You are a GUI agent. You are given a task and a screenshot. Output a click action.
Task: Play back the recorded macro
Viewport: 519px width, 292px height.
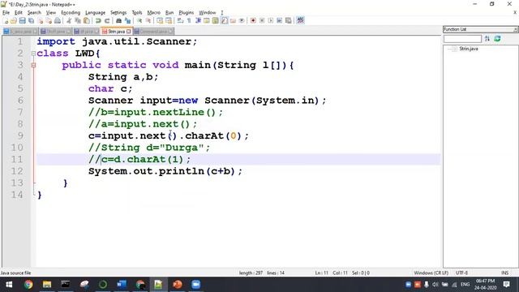tap(271, 20)
